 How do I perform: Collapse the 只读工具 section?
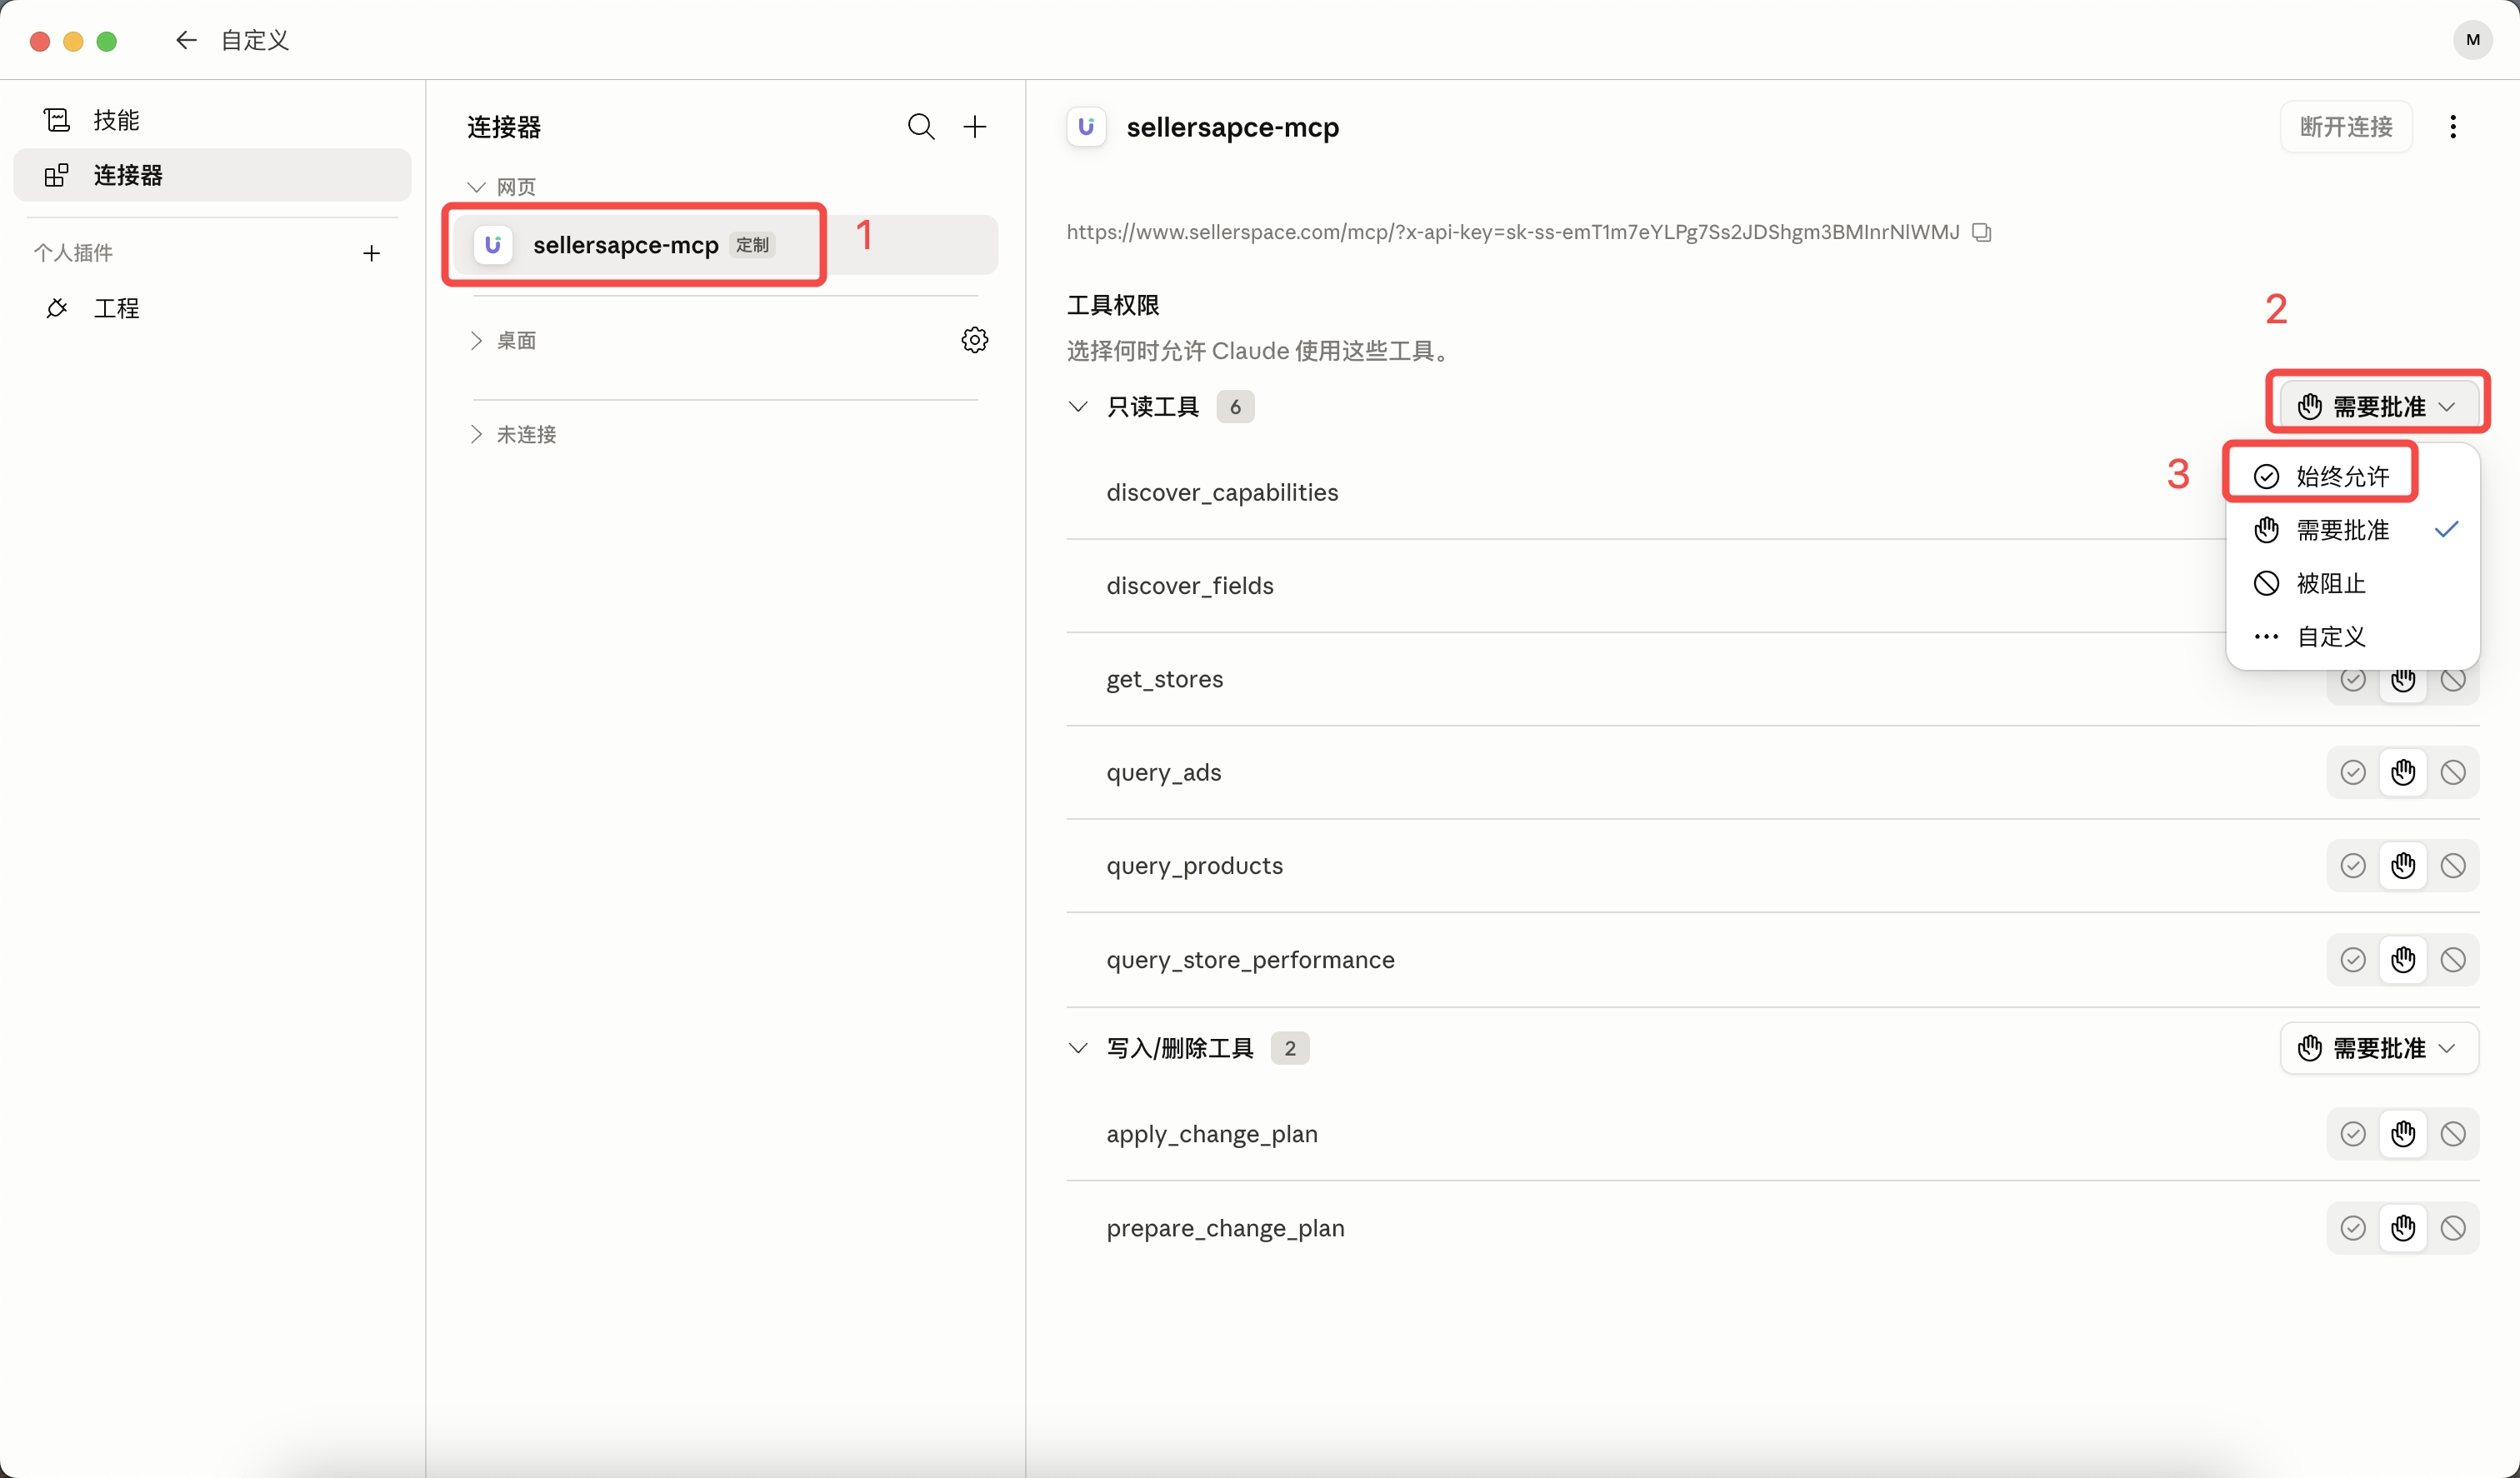1078,407
